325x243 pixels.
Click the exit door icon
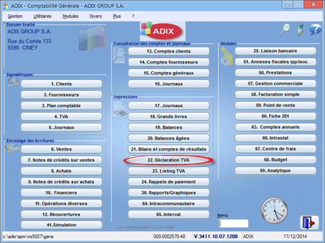309,223
